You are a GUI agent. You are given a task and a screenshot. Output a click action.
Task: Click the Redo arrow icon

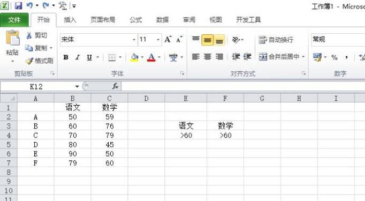click(45, 5)
